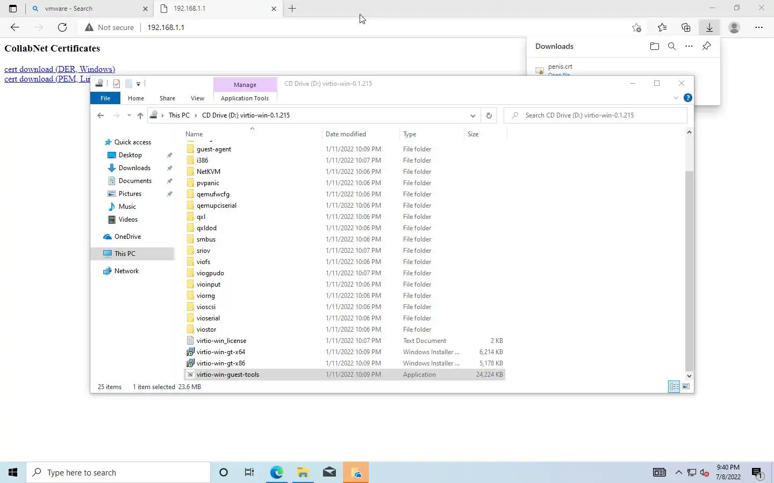Search downloads using the magnifier icon
774x483 pixels.
(672, 46)
